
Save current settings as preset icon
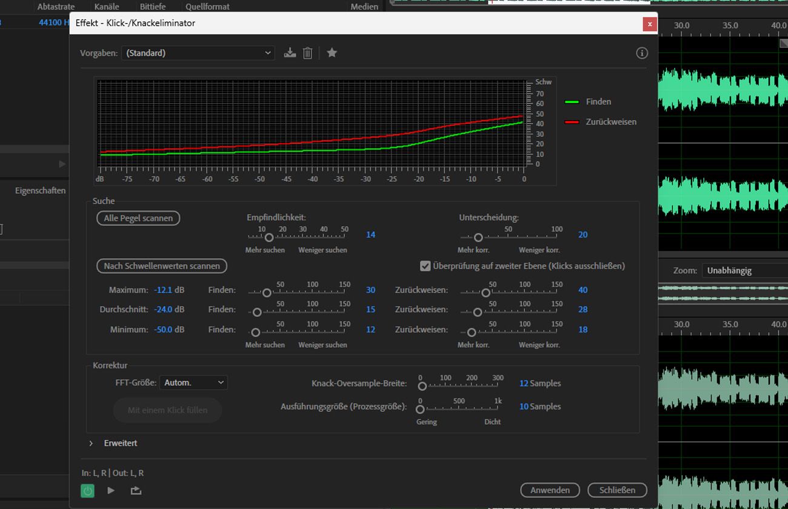pyautogui.click(x=290, y=53)
